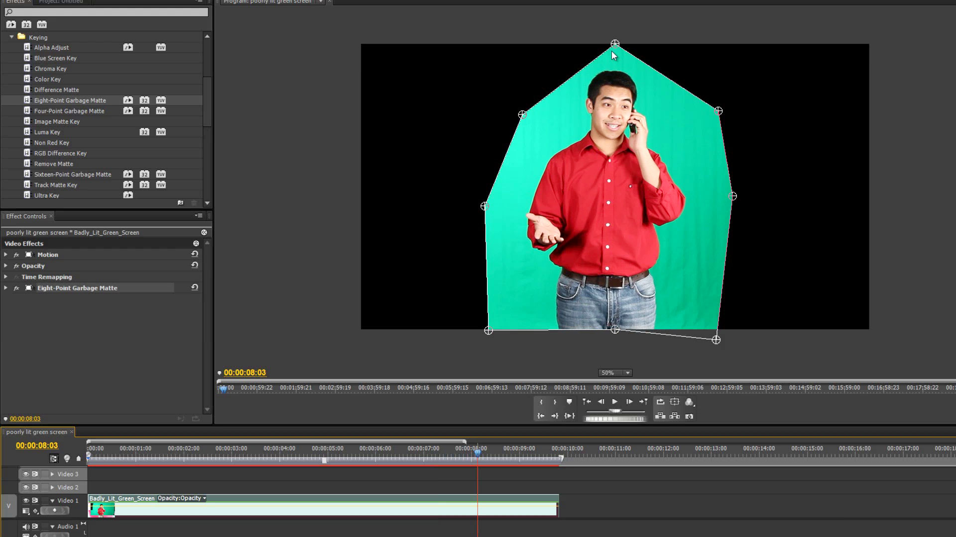
Task: Mute the Audio 1 track speaker icon
Action: [26, 526]
